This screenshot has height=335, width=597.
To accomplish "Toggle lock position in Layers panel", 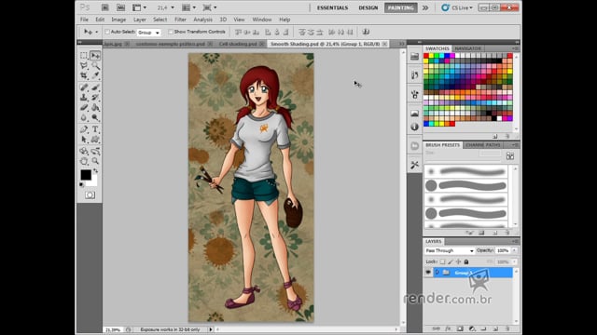I will tap(458, 261).
